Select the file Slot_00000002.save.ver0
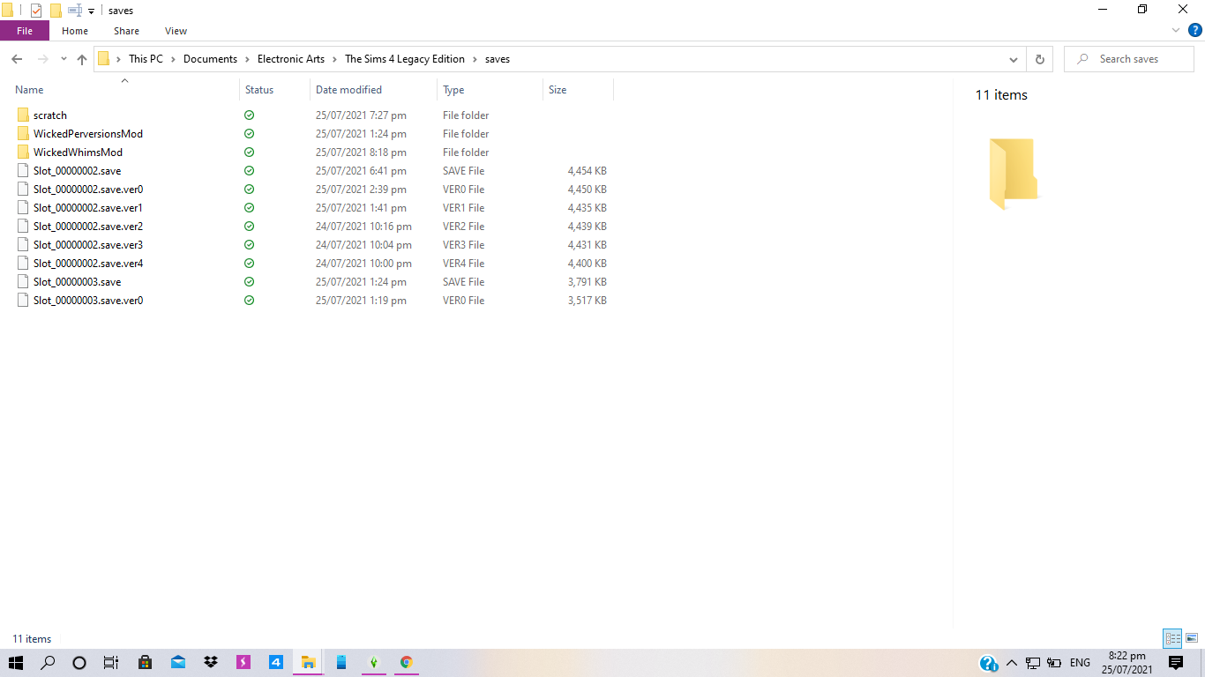Screen dimensions: 1205x677 click(88, 190)
